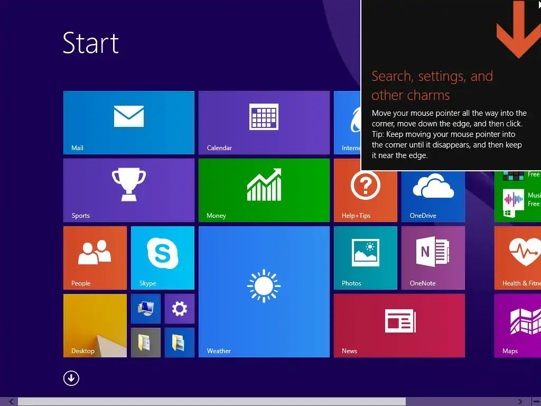This screenshot has height=406, width=541.
Task: Open the Sports tile
Action: point(129,190)
